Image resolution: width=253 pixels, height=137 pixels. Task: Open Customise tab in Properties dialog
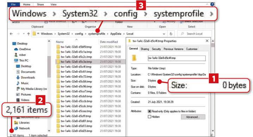pos(192,49)
